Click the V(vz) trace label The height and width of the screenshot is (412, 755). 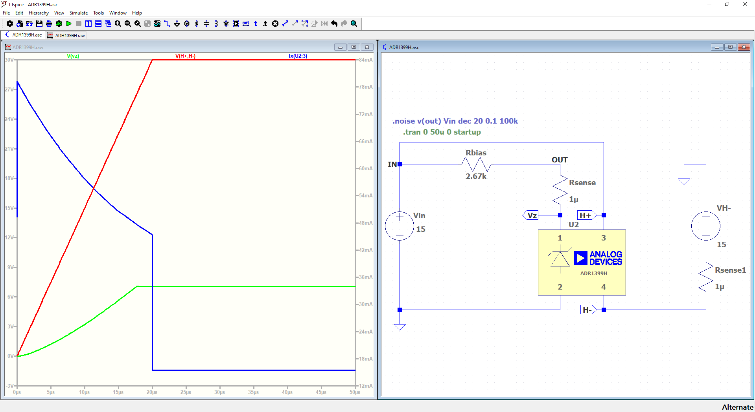(73, 56)
